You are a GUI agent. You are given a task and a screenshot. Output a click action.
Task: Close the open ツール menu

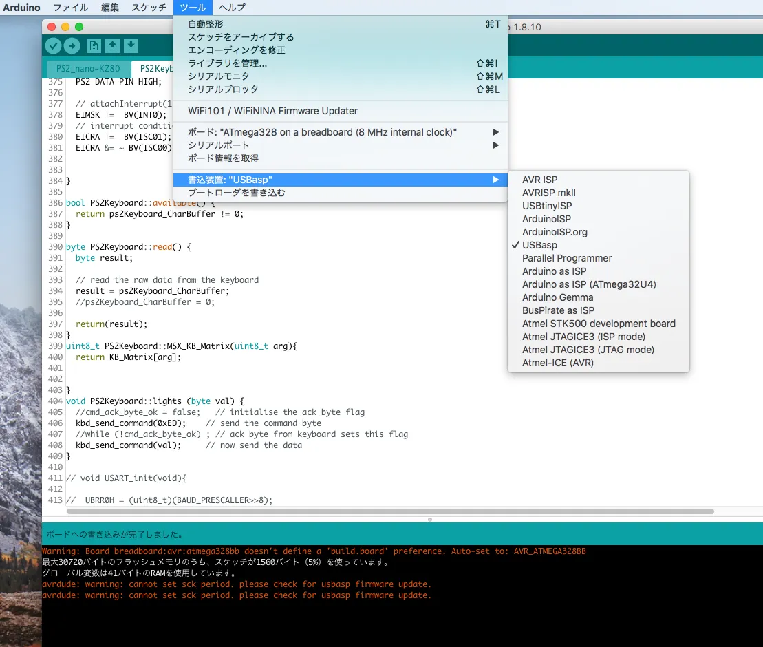tap(193, 8)
